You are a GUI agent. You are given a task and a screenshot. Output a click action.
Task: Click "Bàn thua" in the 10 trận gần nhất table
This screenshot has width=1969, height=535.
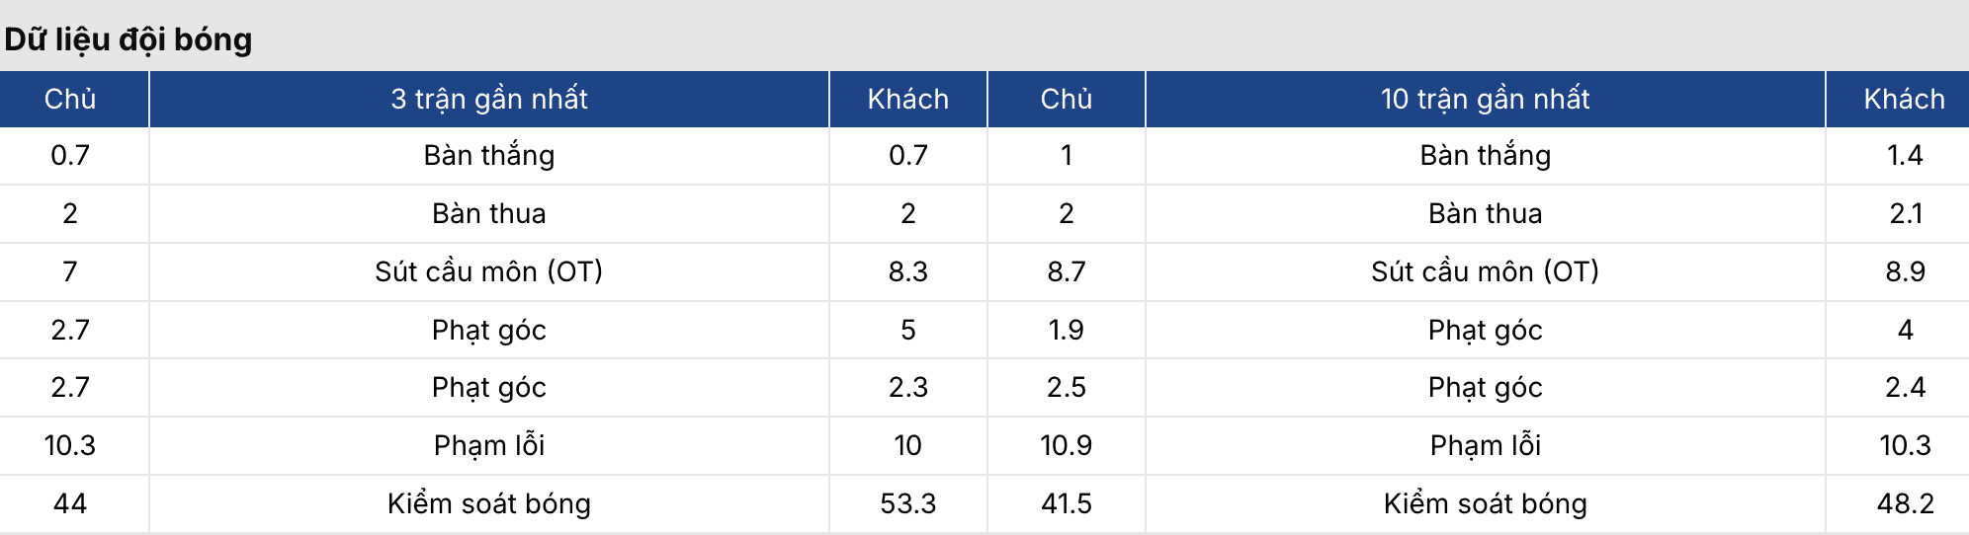coord(1485,213)
